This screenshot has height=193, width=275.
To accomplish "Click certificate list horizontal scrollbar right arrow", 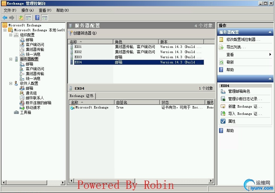I will point(211,181).
